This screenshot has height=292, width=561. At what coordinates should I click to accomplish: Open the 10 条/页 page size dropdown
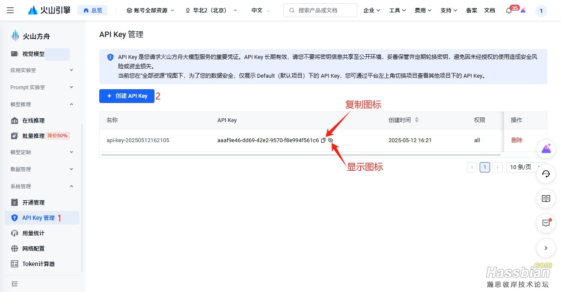coord(524,167)
